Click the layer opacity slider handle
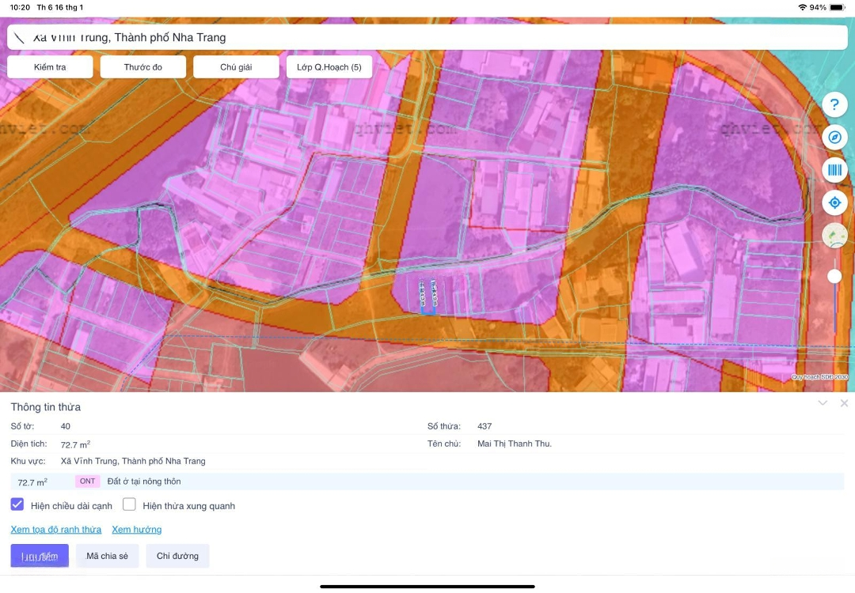 pyautogui.click(x=834, y=276)
